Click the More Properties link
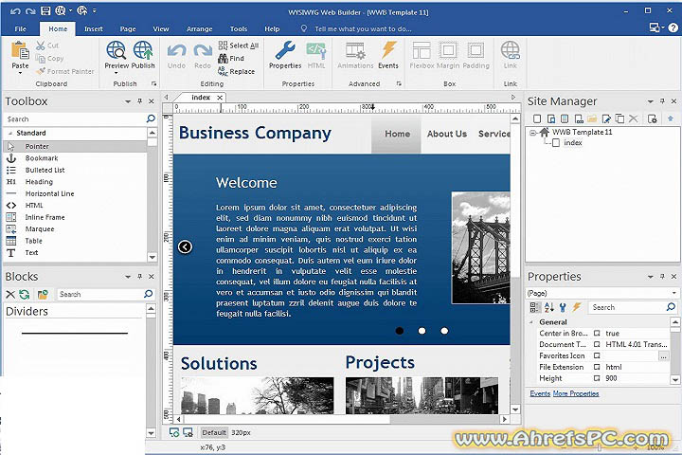 [x=576, y=393]
